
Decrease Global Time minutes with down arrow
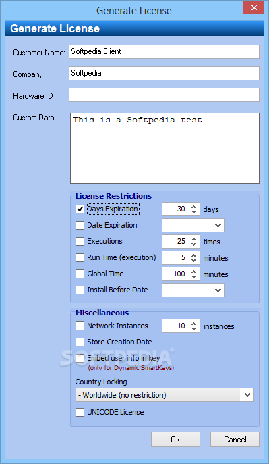point(193,278)
